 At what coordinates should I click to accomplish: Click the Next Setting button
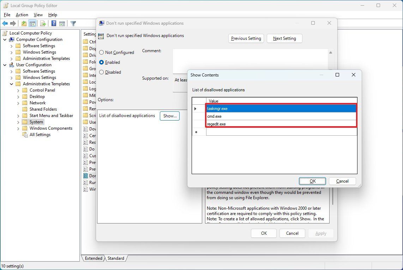tap(284, 38)
